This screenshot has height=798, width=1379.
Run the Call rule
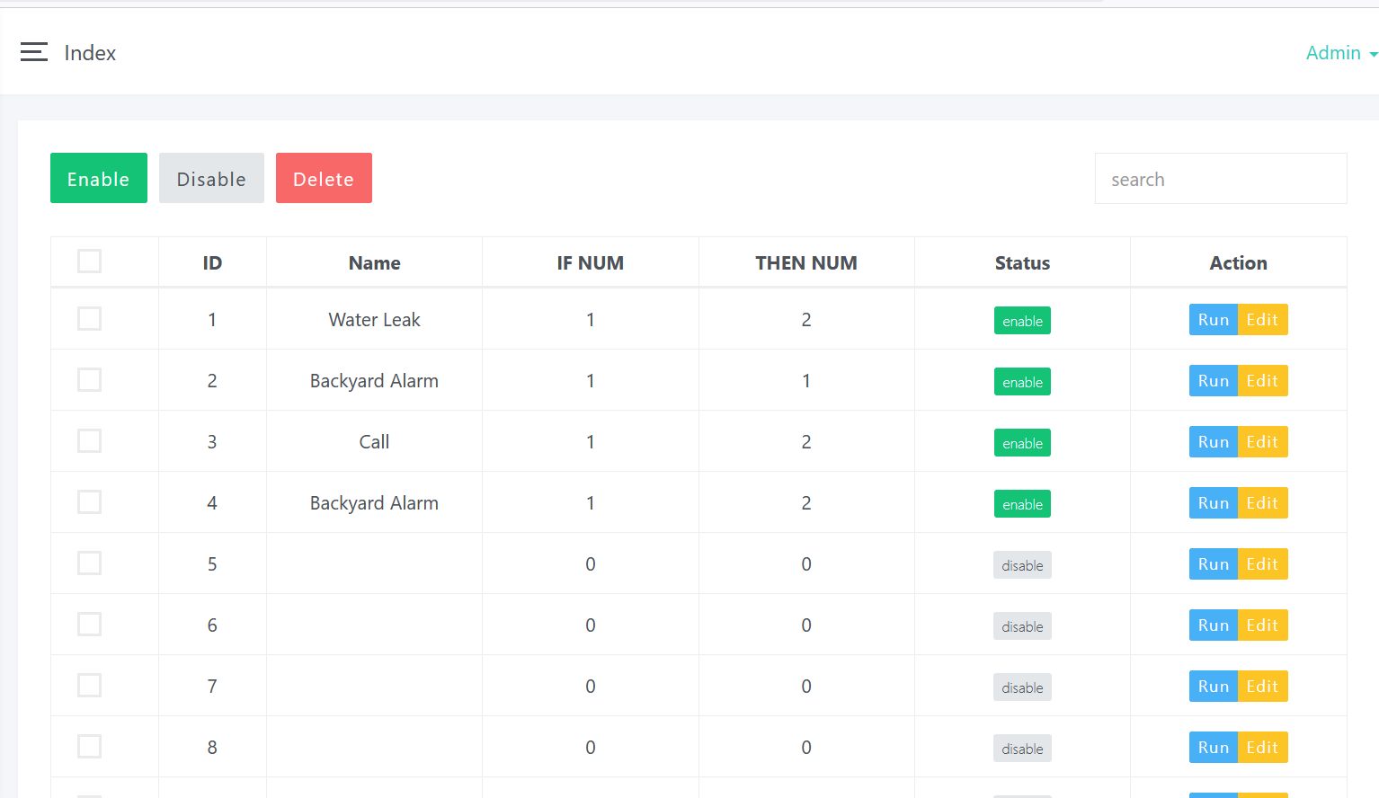point(1213,442)
